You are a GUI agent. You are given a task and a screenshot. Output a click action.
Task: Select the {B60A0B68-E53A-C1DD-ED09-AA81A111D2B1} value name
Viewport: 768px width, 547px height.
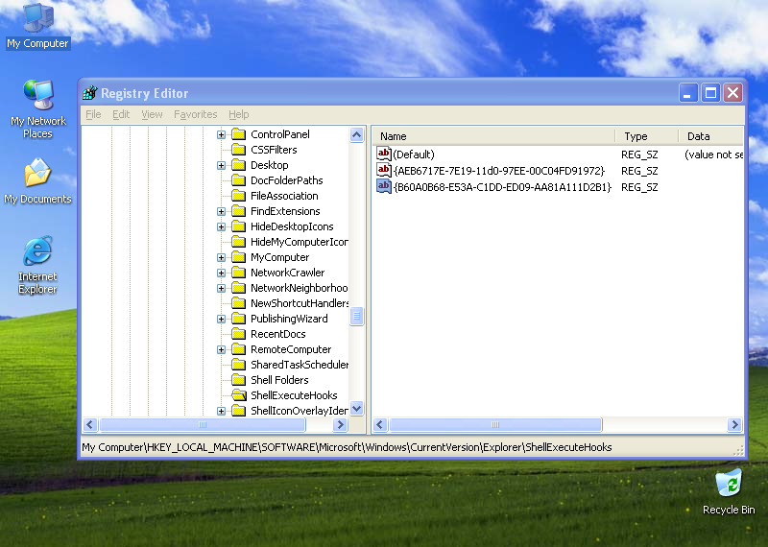pos(502,187)
